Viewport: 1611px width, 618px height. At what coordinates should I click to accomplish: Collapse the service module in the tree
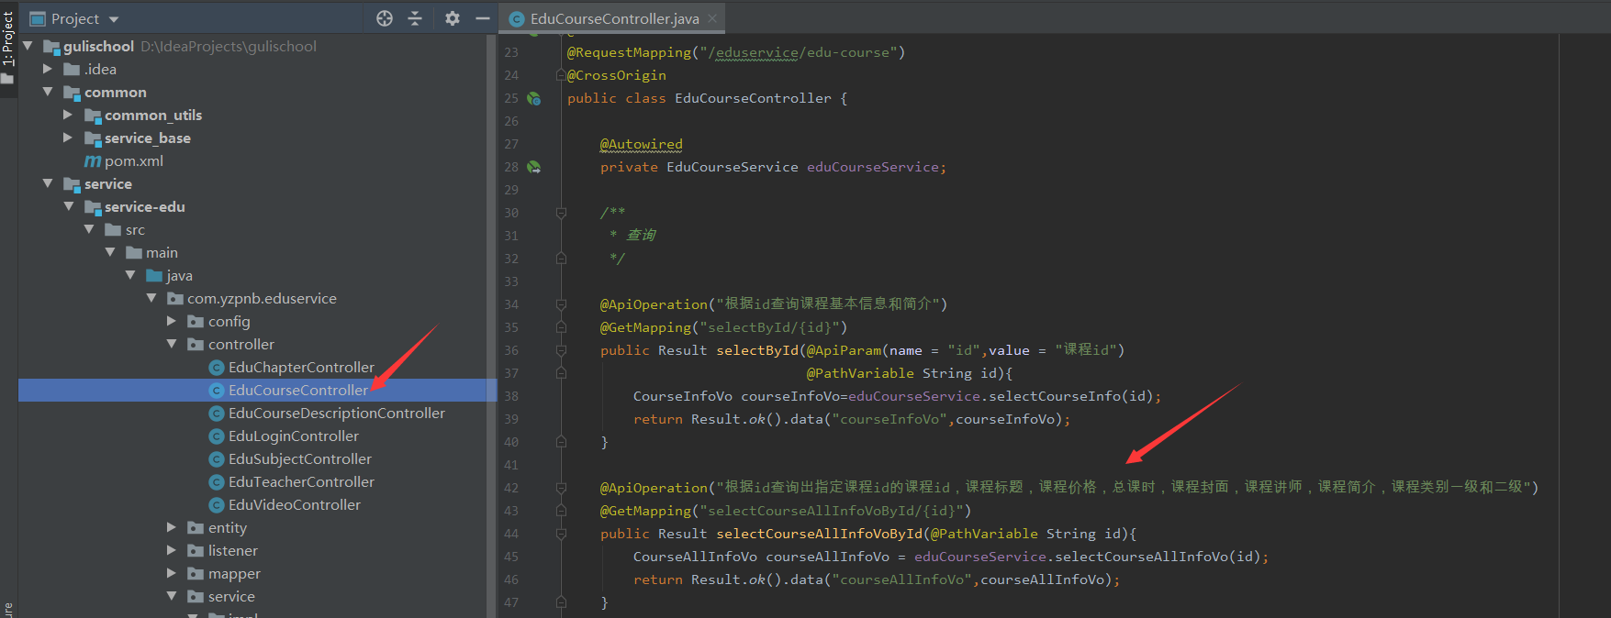coord(48,183)
